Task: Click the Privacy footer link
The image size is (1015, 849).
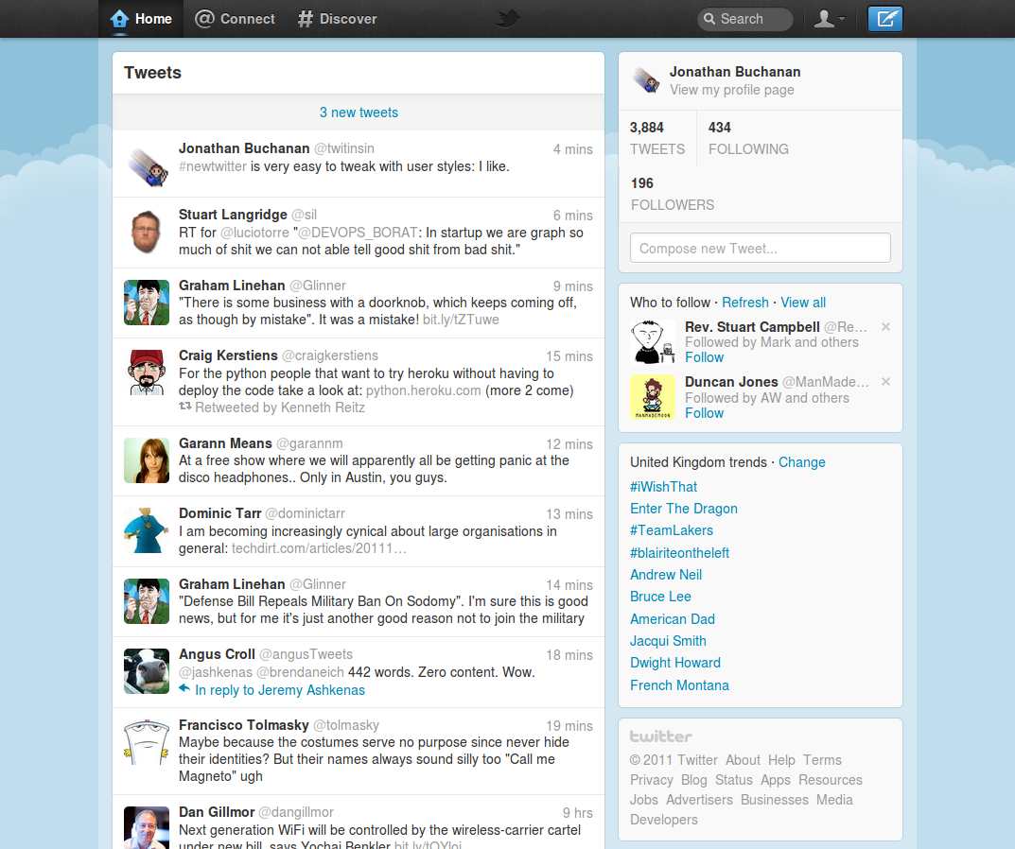Action: tap(651, 780)
